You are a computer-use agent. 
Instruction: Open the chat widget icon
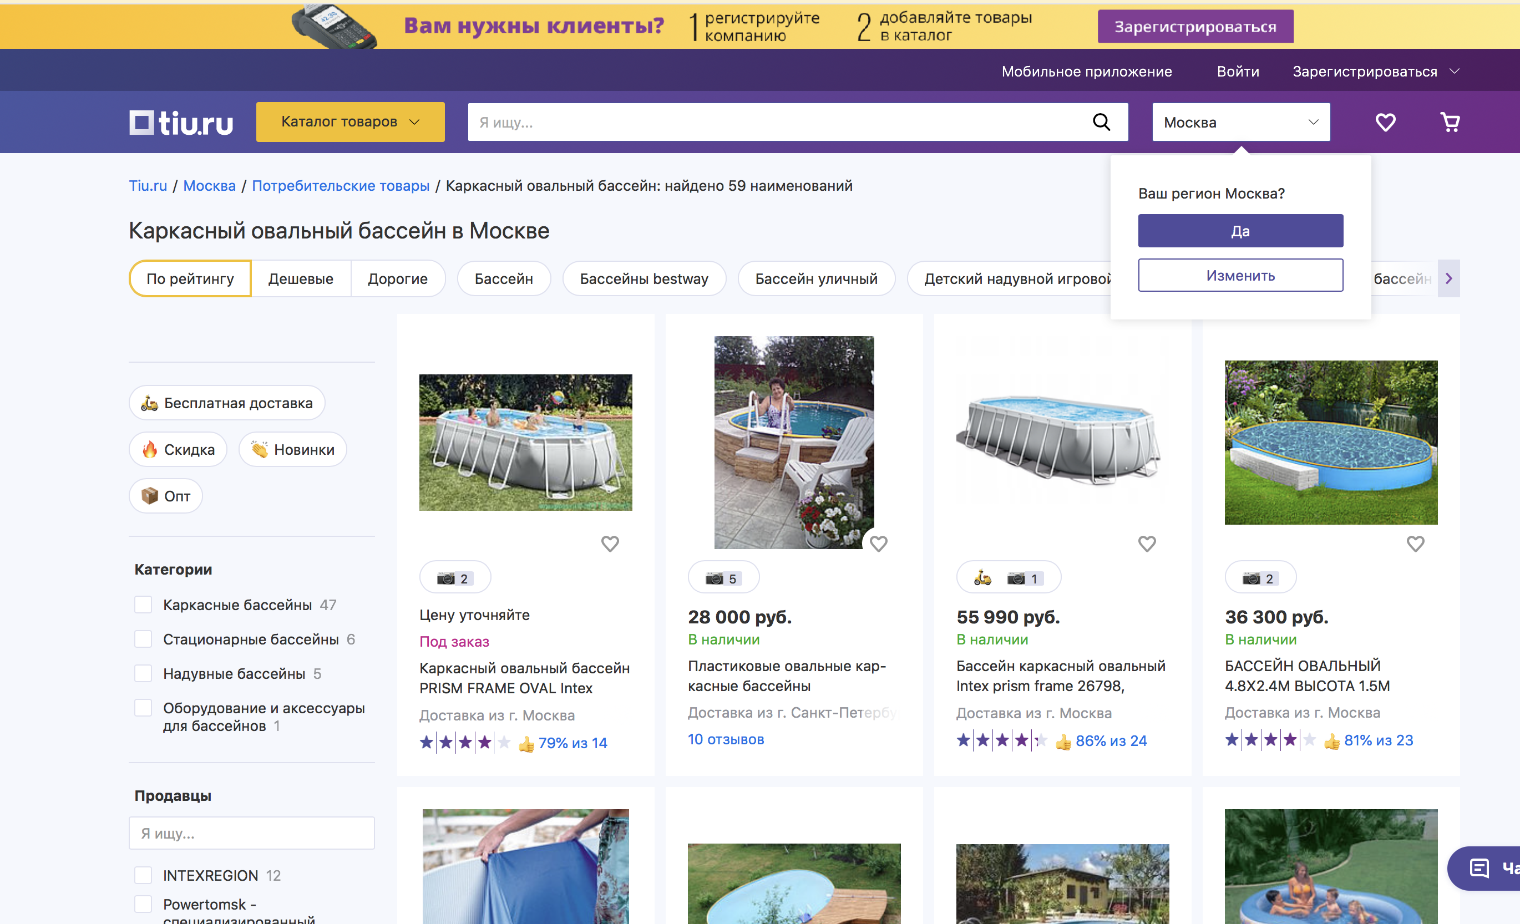click(x=1480, y=868)
